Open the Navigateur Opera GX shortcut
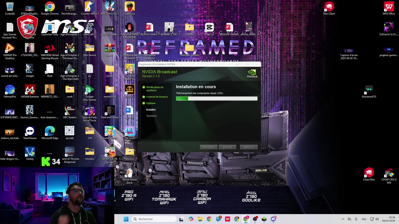Viewport: 399px width, 224px height. pyautogui.click(x=149, y=48)
